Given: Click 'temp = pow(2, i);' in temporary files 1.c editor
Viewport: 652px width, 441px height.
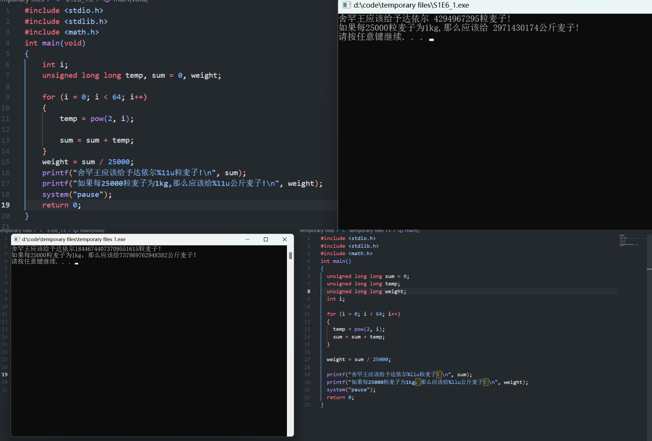Looking at the screenshot, I should point(359,329).
